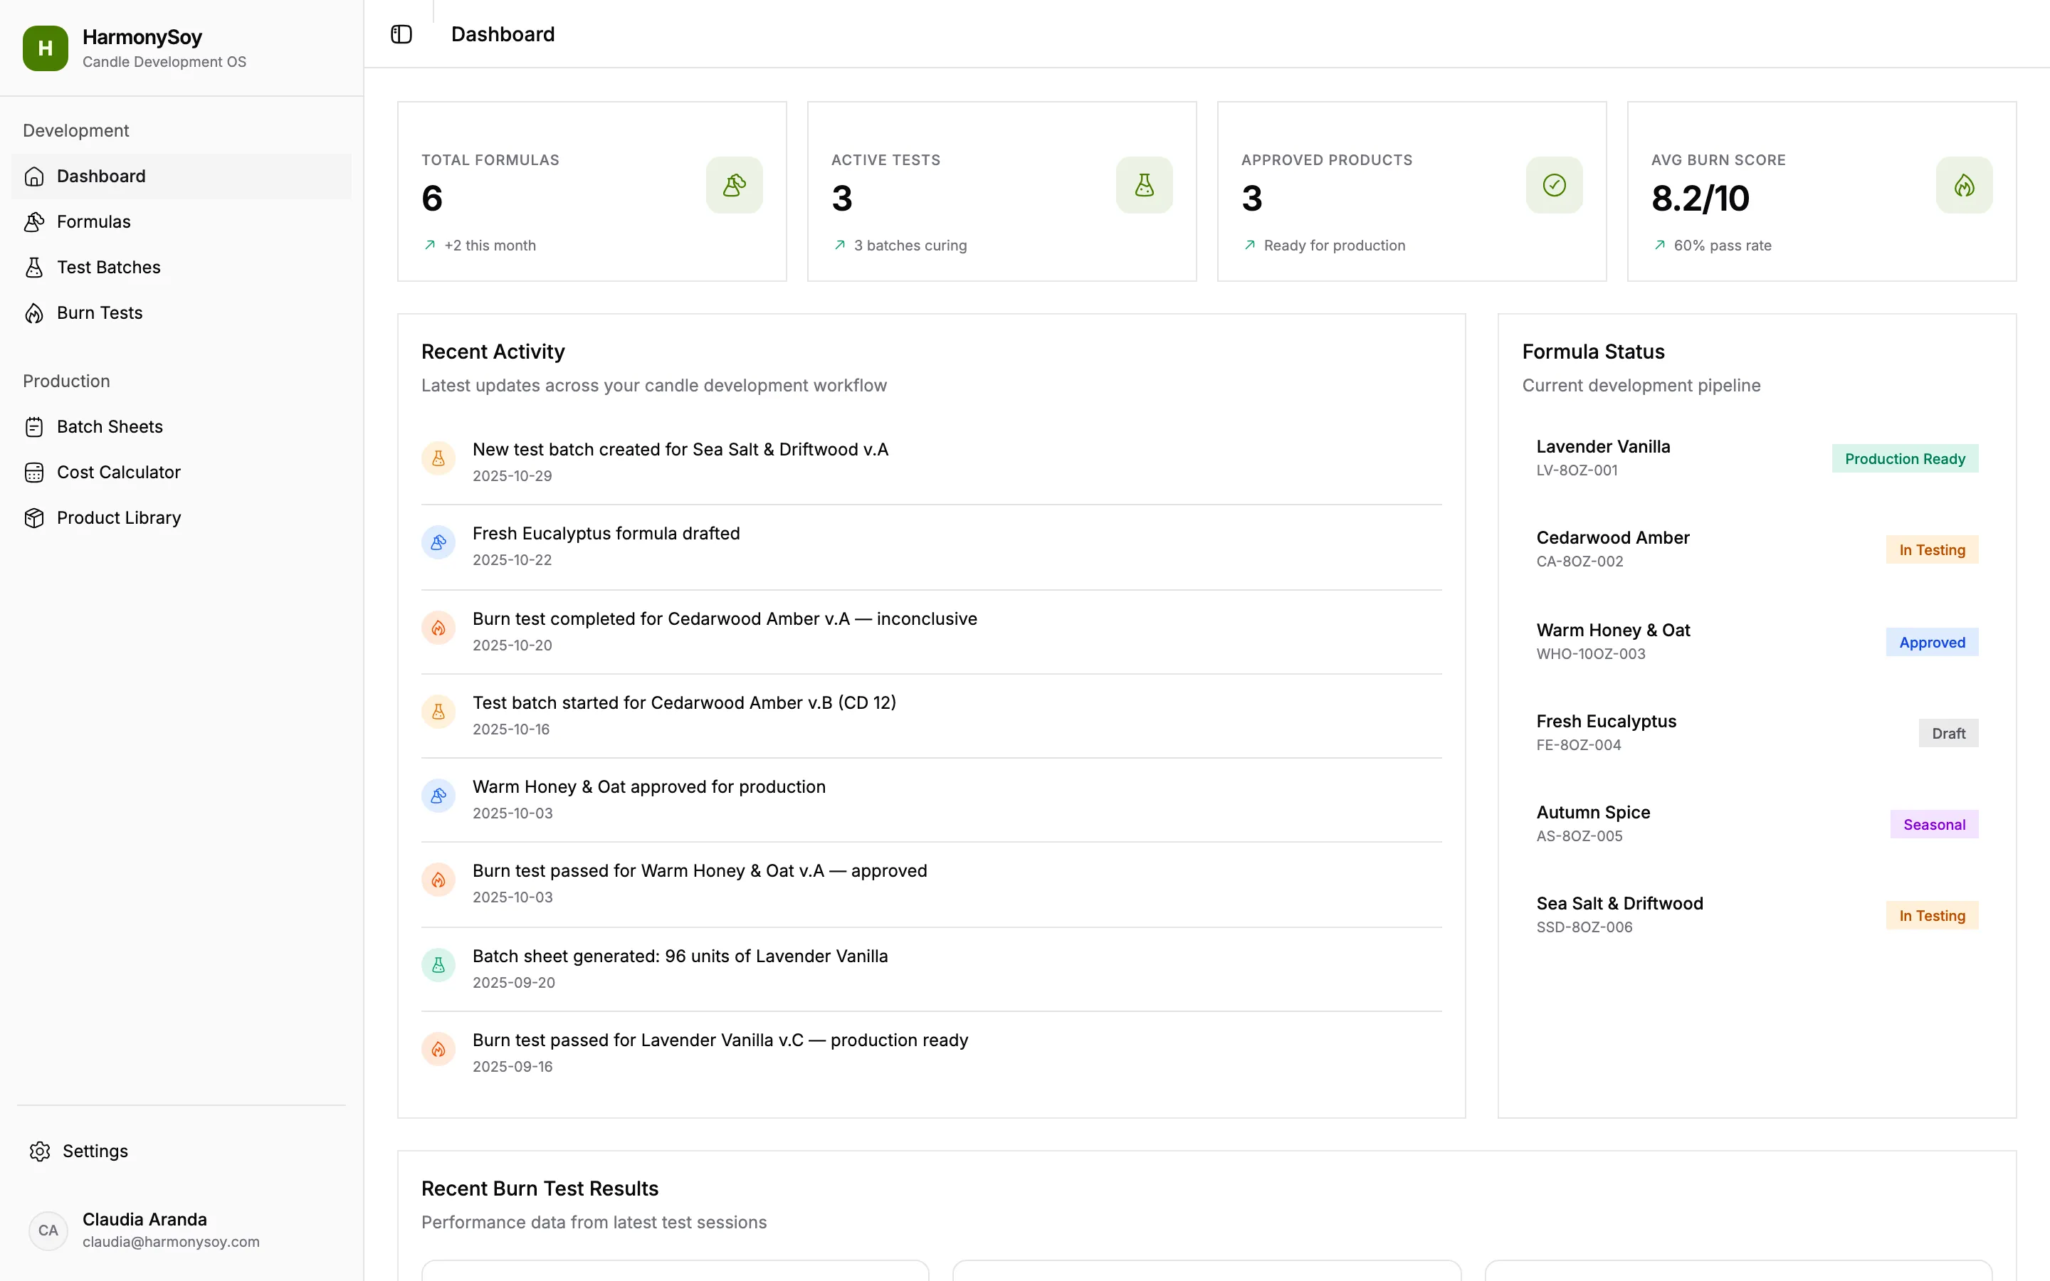Open the Cost Calculator
The image size is (2050, 1281).
coord(119,472)
